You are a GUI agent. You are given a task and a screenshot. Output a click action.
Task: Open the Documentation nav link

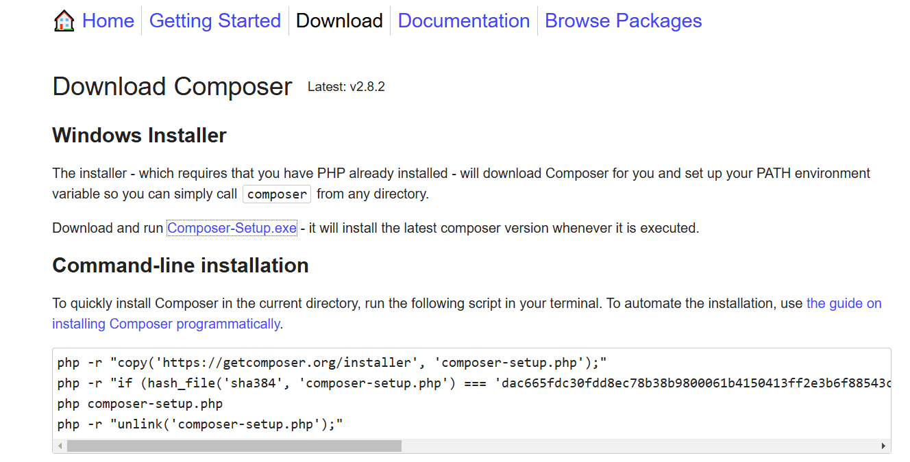coord(464,21)
